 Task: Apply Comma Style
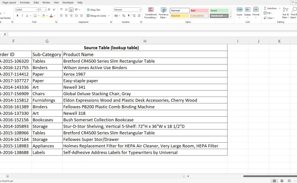(128, 16)
